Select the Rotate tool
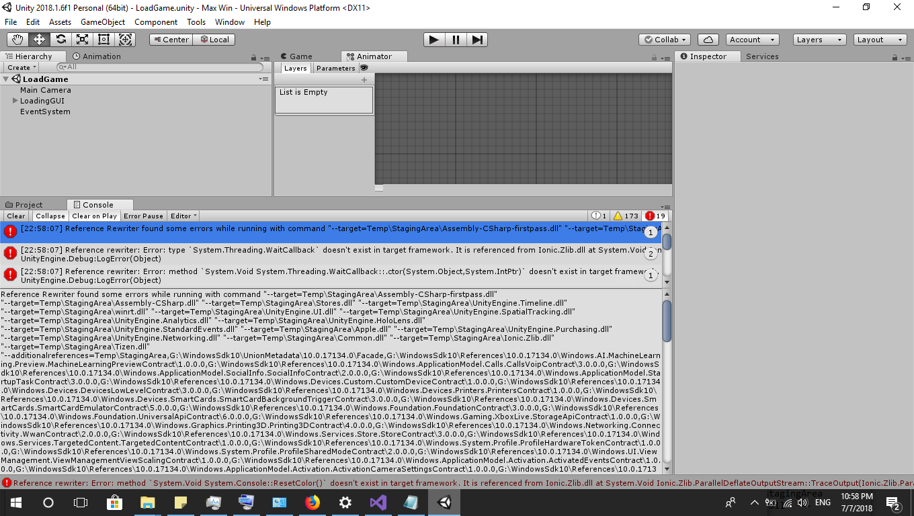 (x=60, y=40)
